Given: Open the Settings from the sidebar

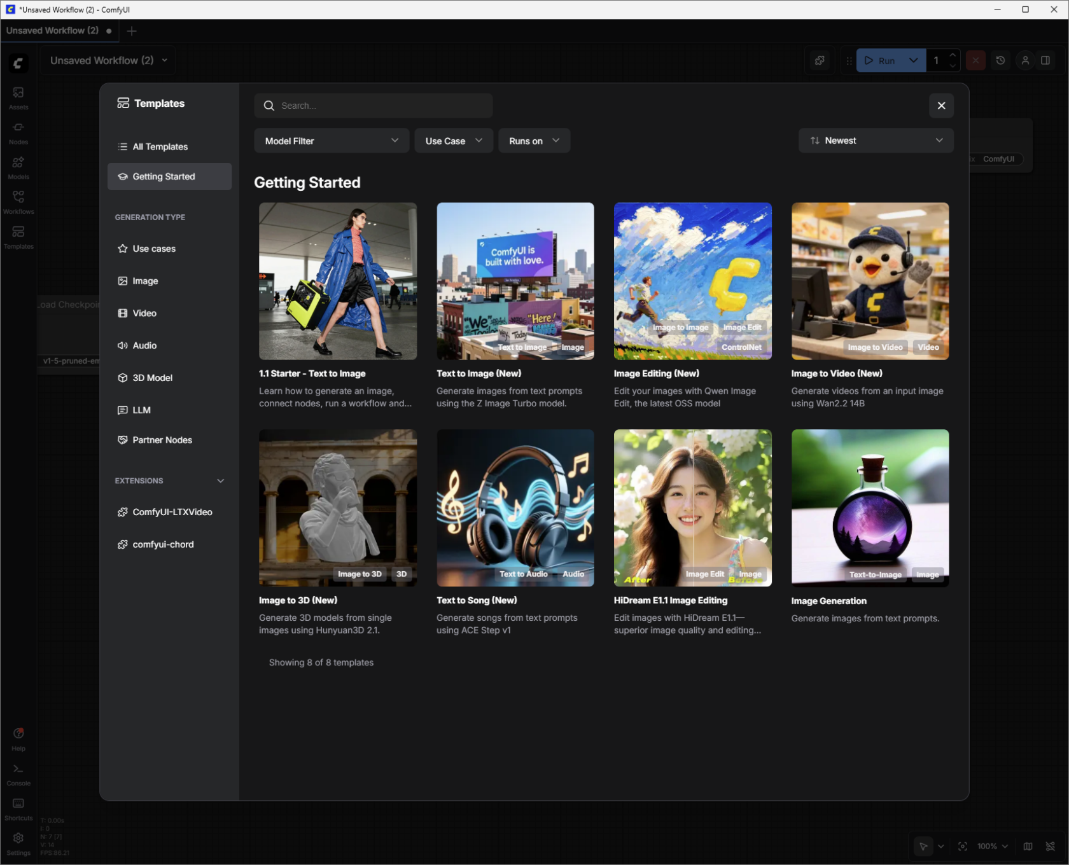Looking at the screenshot, I should coord(18,843).
